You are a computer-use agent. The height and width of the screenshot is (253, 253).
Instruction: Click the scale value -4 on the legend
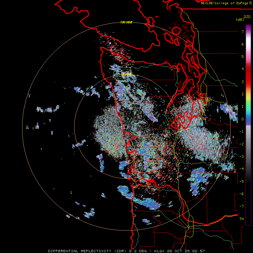pos(241,169)
